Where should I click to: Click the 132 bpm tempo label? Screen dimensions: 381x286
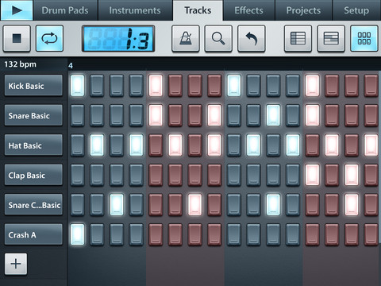[20, 64]
